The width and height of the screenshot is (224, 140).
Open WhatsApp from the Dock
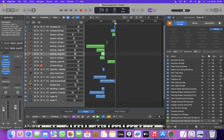point(62,134)
